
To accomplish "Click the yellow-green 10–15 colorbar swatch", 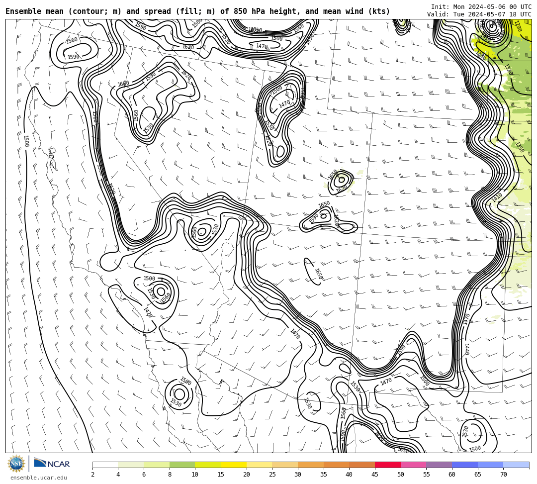I will click(x=208, y=465).
